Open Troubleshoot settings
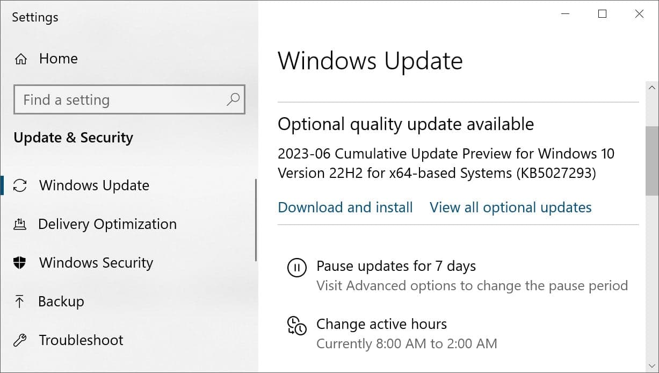The image size is (659, 373). [x=81, y=340]
